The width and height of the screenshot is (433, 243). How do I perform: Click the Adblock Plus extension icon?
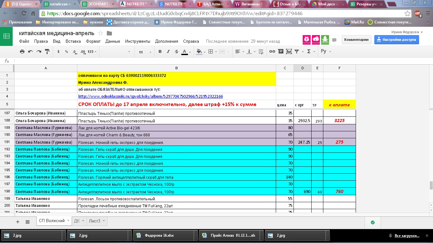click(x=418, y=14)
